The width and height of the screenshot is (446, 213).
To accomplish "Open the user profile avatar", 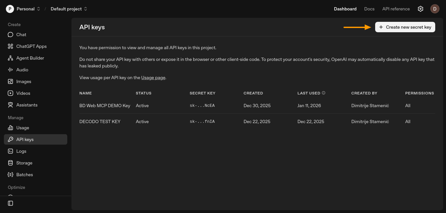I will (435, 9).
